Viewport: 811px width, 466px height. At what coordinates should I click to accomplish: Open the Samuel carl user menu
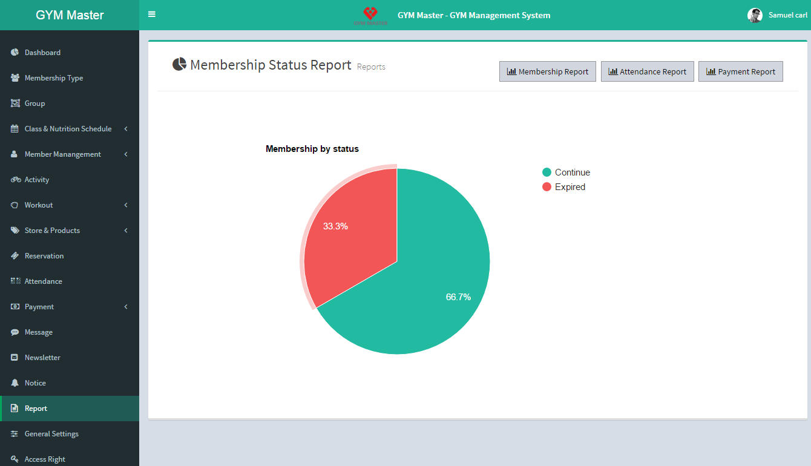pos(778,15)
